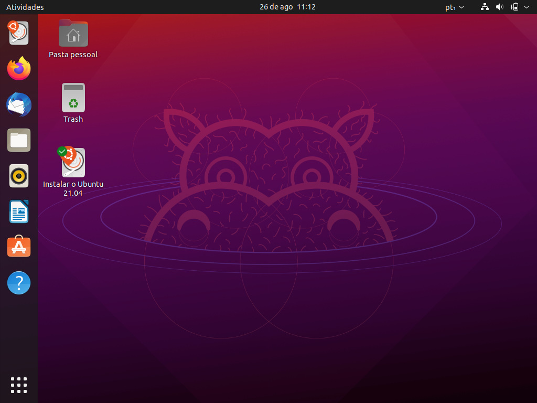Click the battery indicator
This screenshot has height=403, width=537.
(514, 7)
